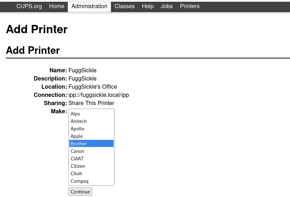The width and height of the screenshot is (290, 197).
Task: Select Alps in the Make list
Action: pyautogui.click(x=75, y=114)
